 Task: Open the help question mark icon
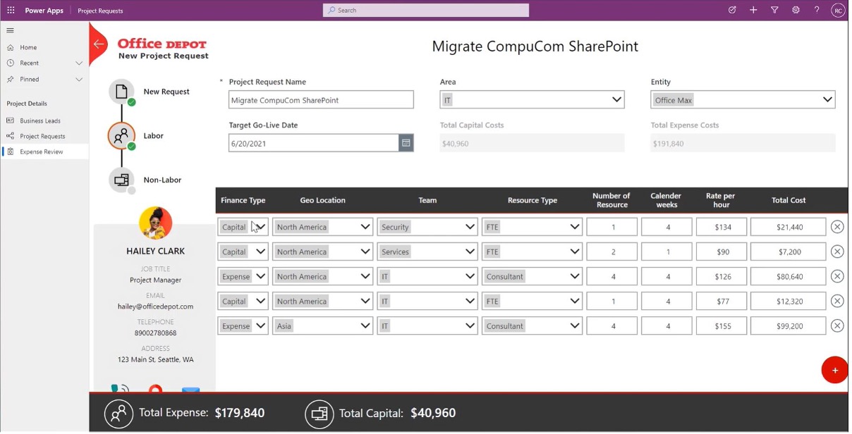tap(817, 11)
